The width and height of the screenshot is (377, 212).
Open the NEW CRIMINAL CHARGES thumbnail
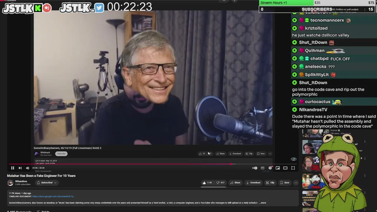[x=311, y=199]
